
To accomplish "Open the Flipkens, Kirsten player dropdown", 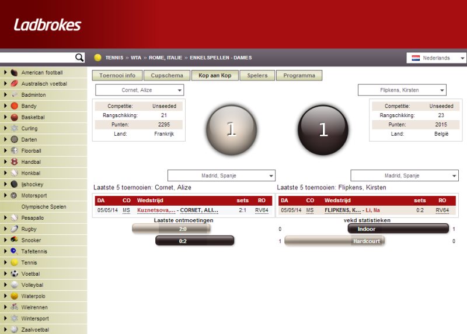I will point(402,90).
